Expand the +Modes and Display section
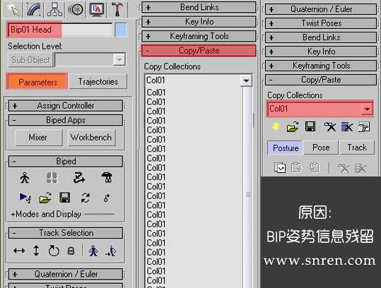381x288 pixels. [x=46, y=214]
